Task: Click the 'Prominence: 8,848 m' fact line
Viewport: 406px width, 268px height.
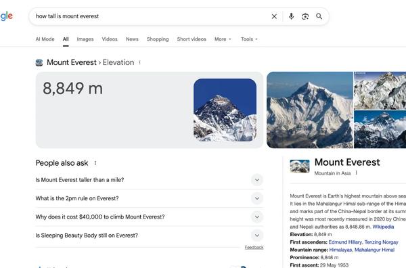Action: point(314,258)
